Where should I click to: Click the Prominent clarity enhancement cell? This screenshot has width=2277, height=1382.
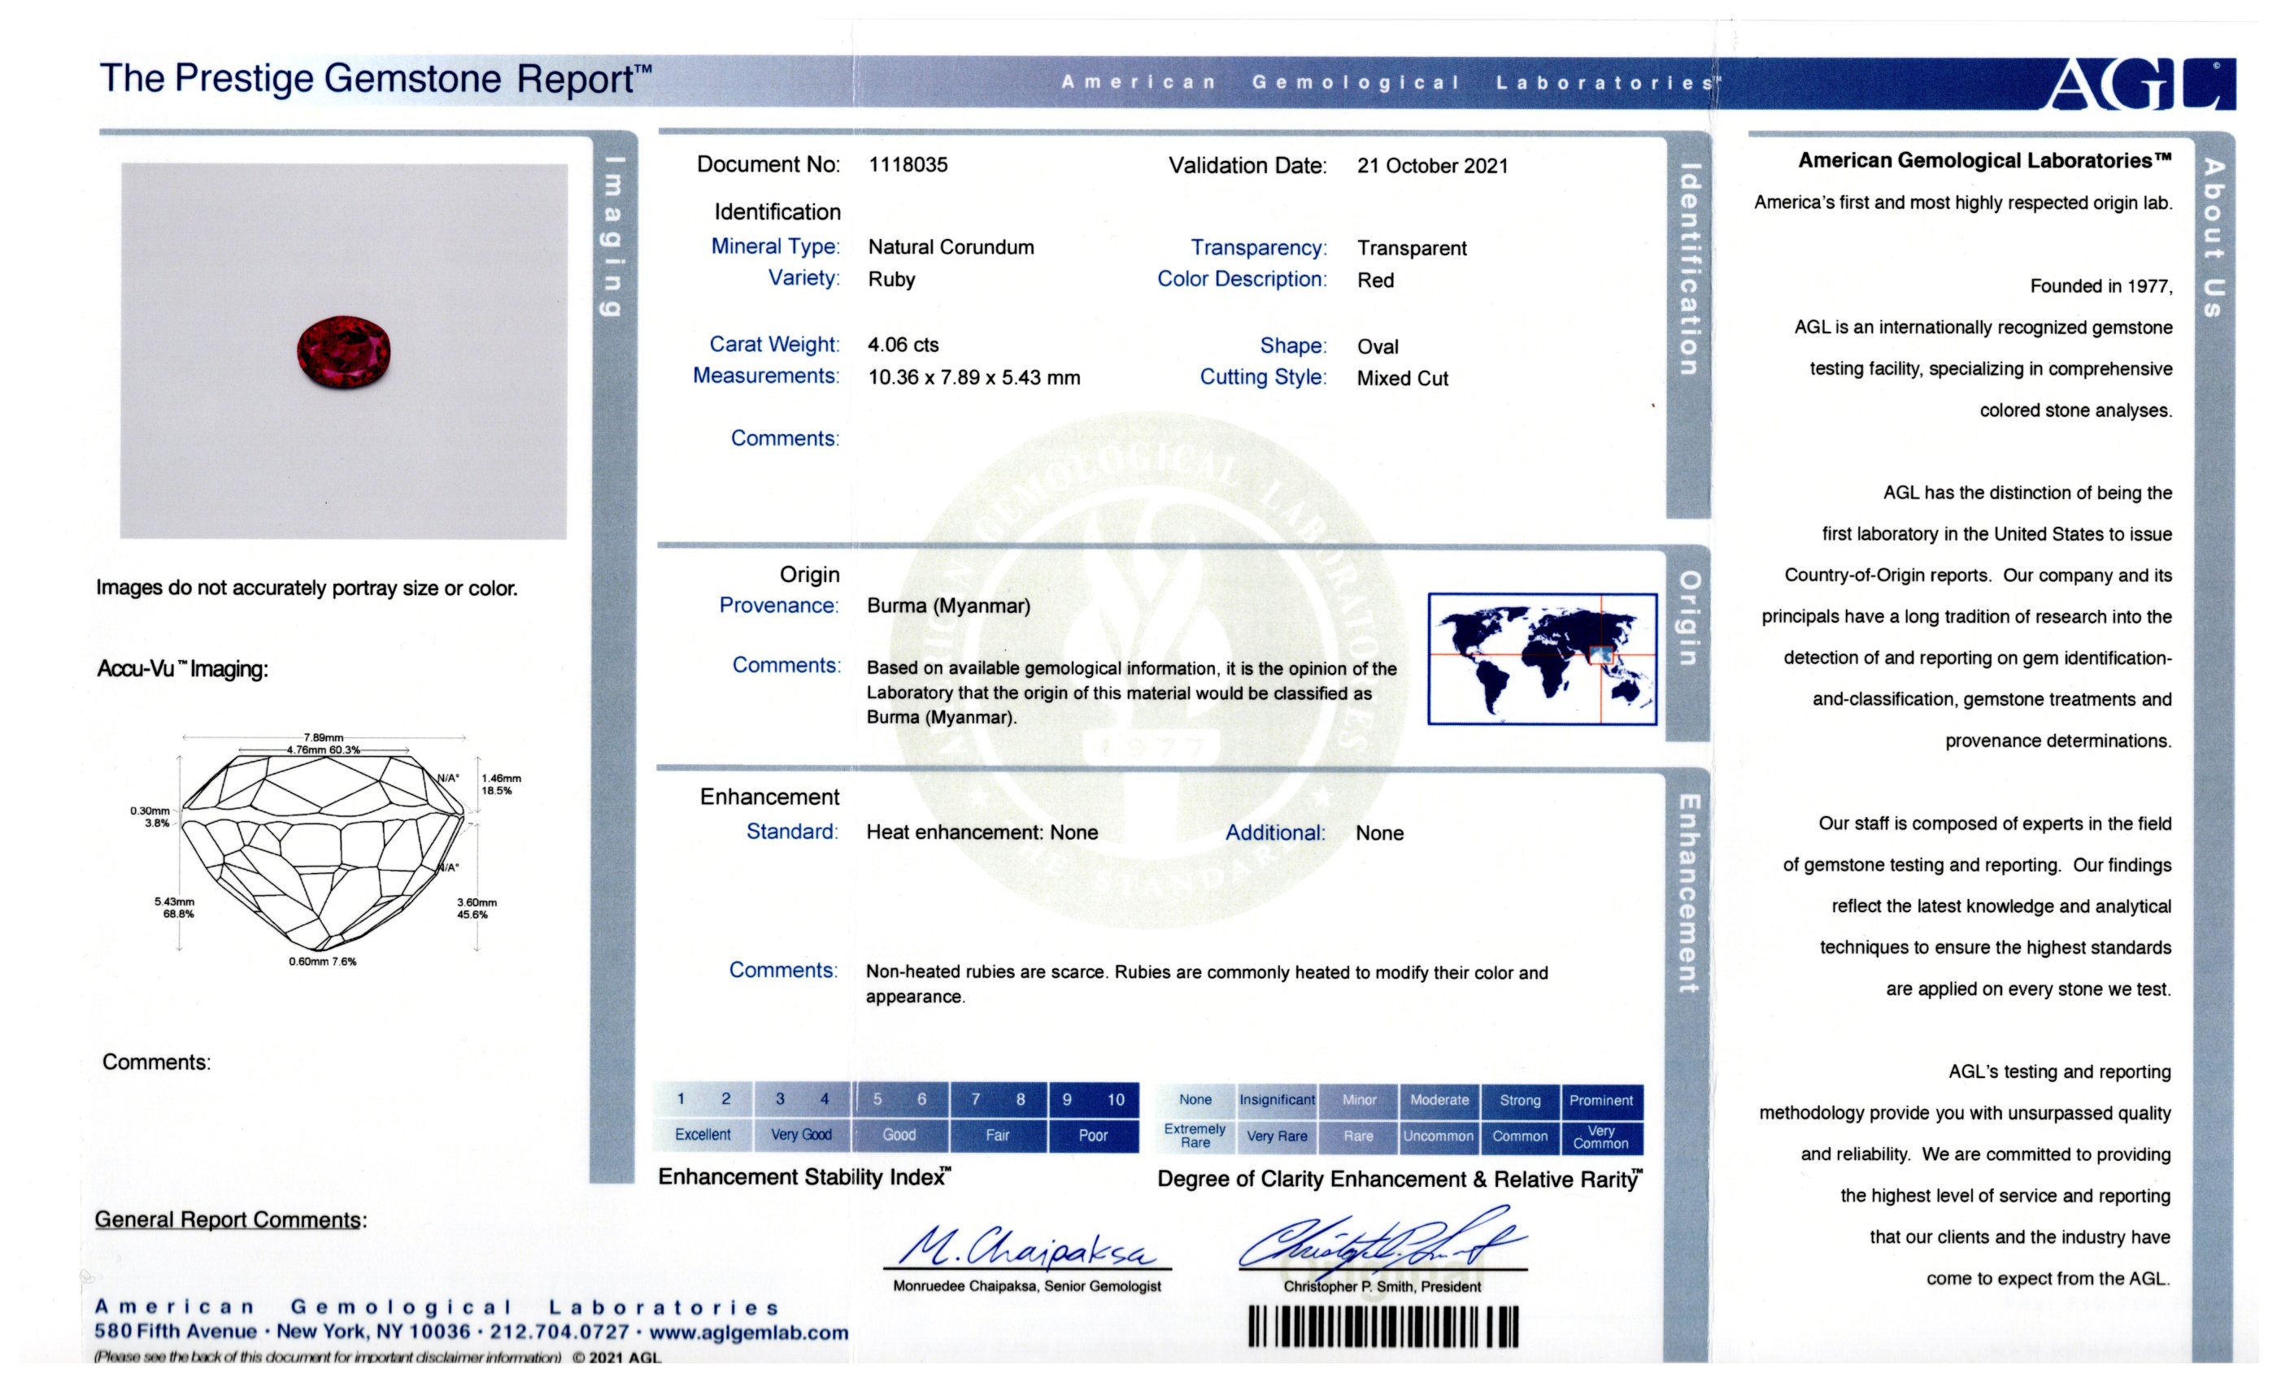(x=1600, y=1100)
